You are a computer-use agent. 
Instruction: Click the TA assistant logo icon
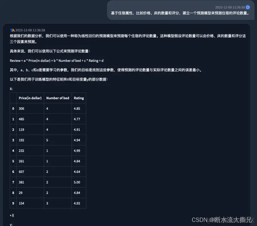(13, 30)
